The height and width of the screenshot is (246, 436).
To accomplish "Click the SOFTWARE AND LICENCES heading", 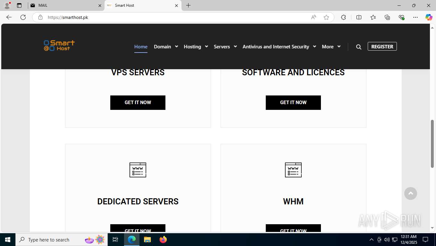I will click(293, 72).
